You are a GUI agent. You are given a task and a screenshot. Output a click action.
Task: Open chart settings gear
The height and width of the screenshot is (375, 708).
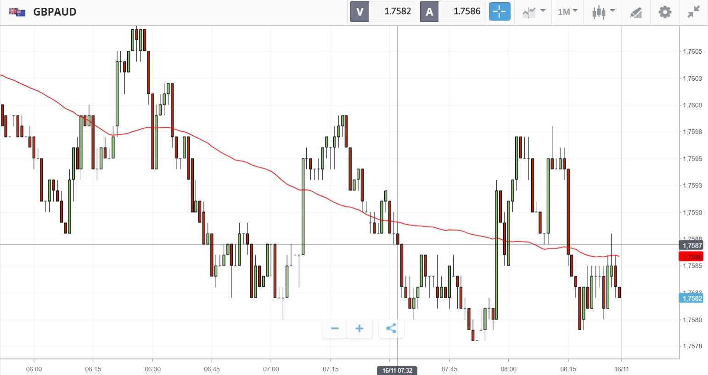pos(665,12)
